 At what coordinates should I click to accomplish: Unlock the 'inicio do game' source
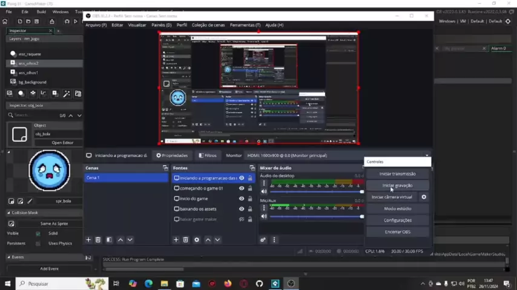[250, 199]
